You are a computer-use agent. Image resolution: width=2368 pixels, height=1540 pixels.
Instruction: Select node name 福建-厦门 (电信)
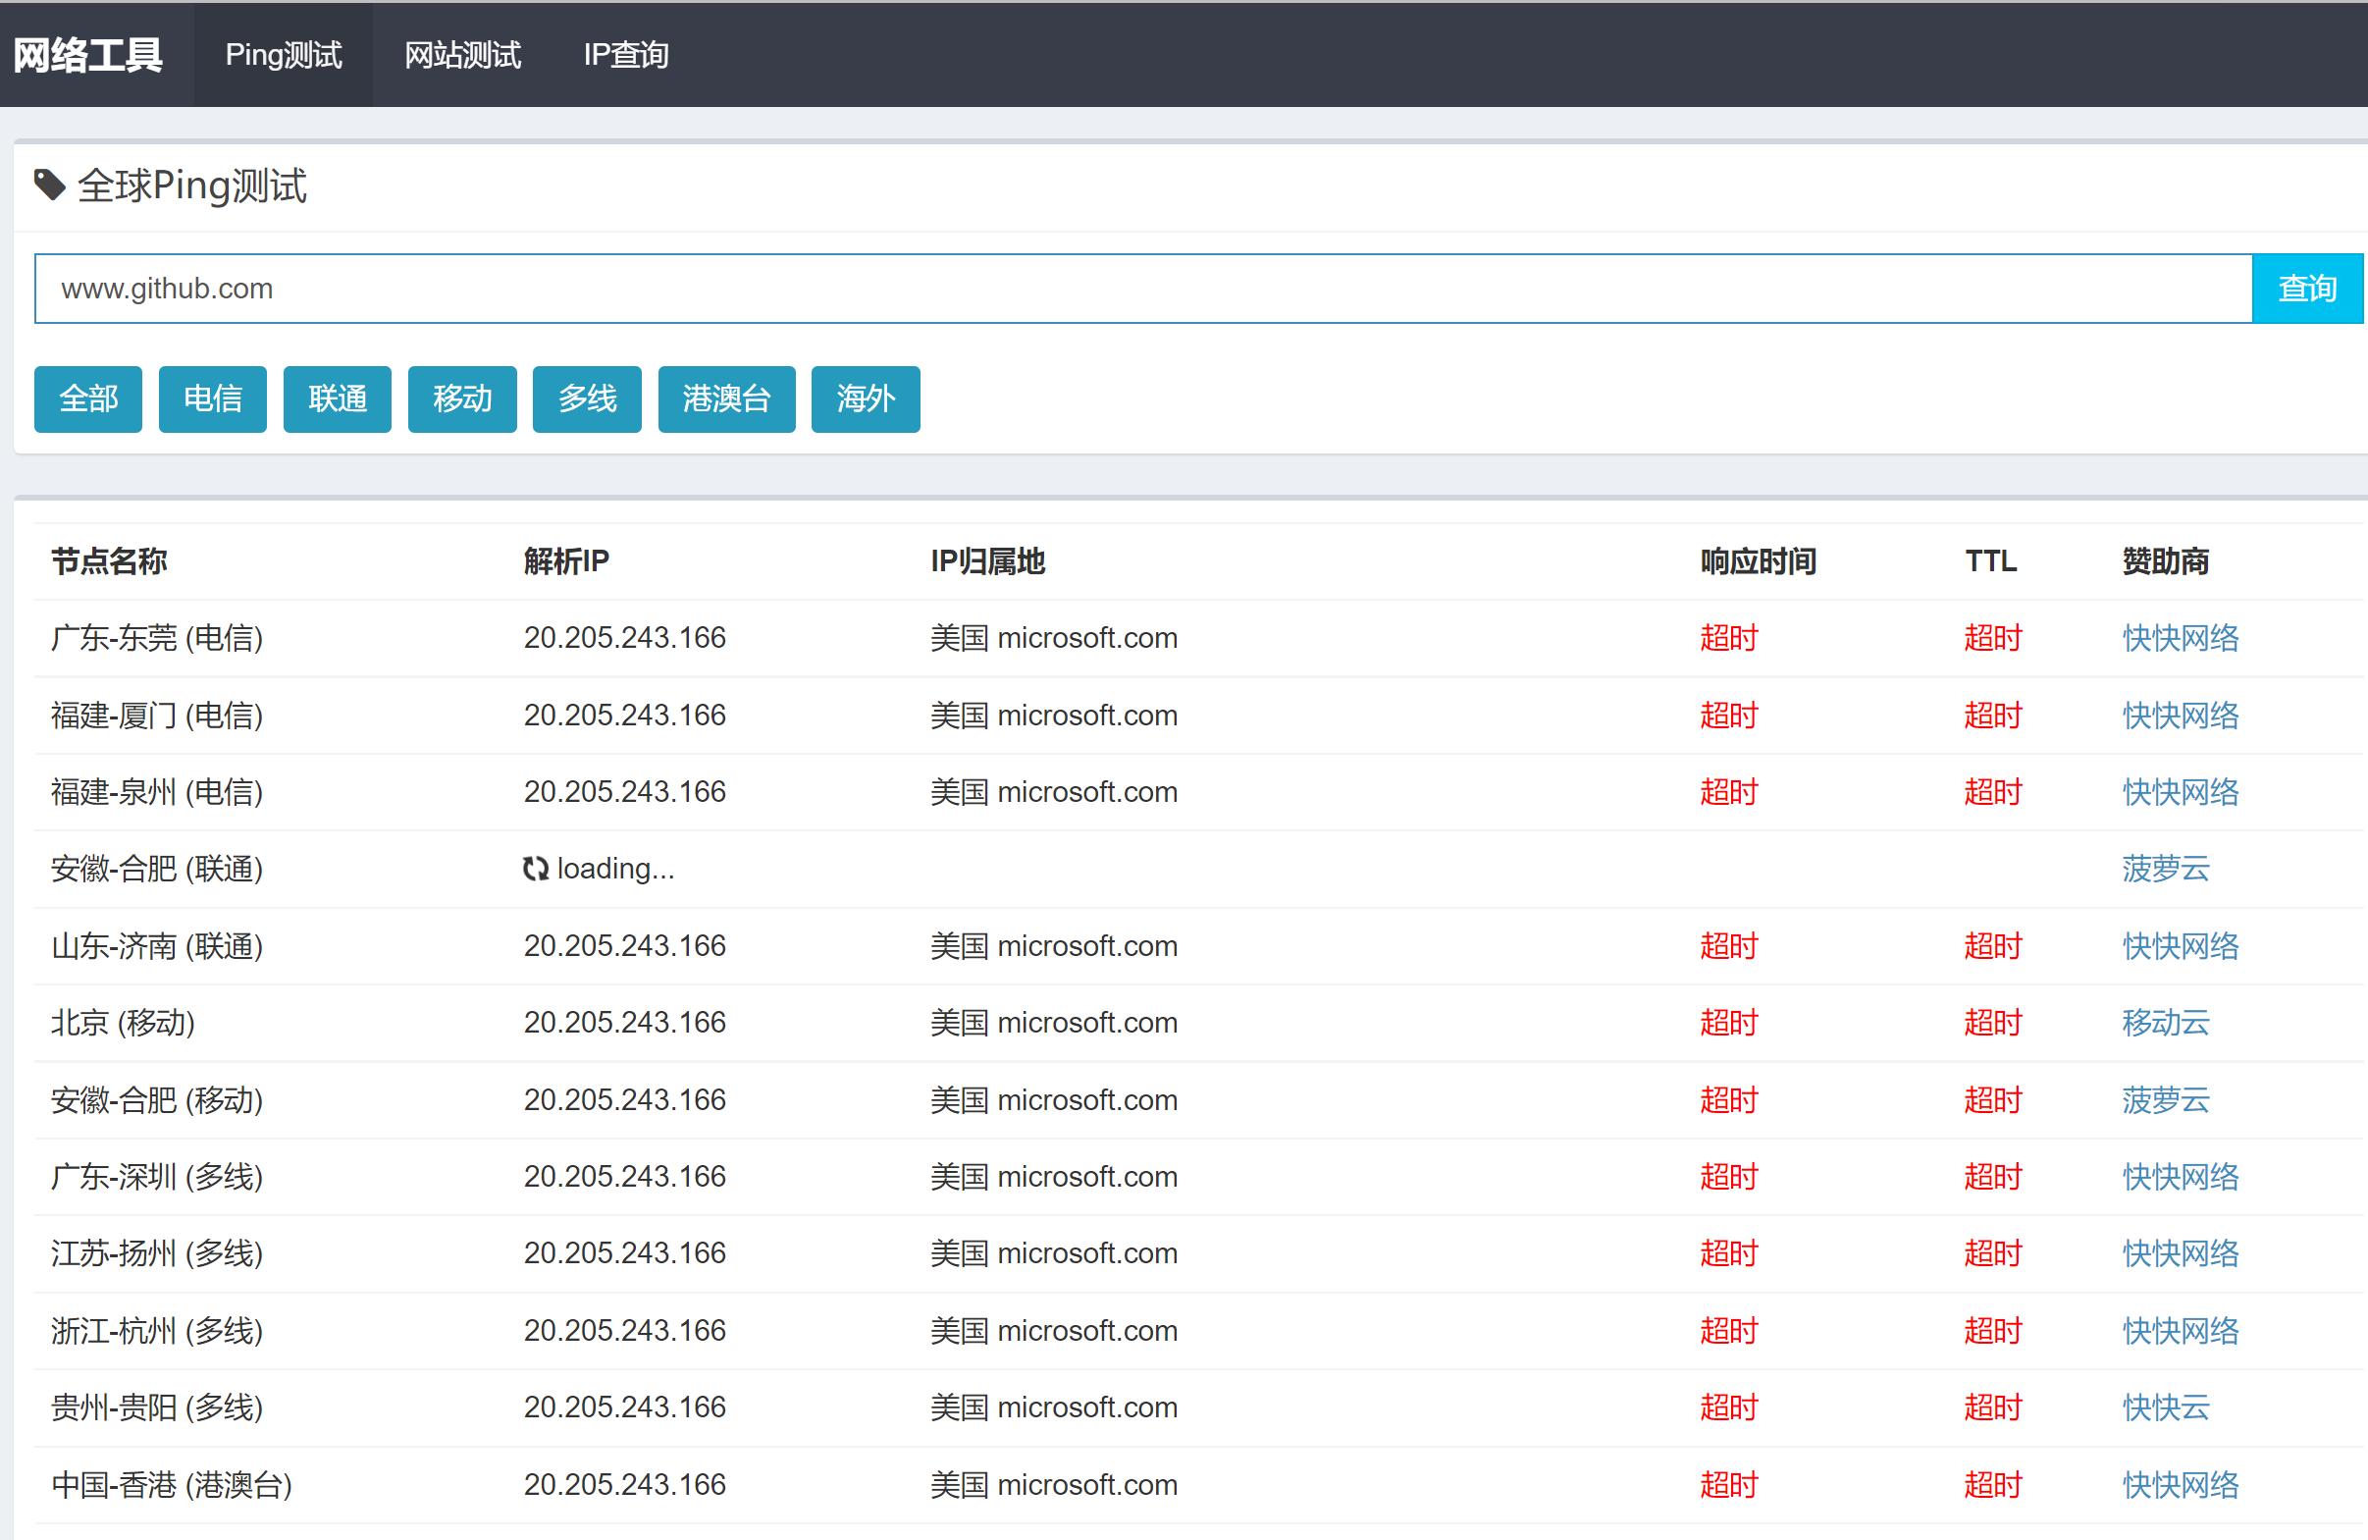[157, 716]
